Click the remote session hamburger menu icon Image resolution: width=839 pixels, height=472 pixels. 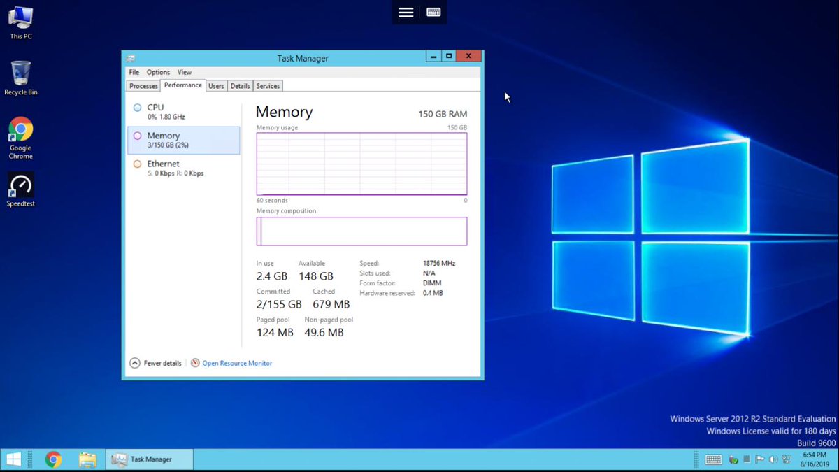click(x=406, y=13)
